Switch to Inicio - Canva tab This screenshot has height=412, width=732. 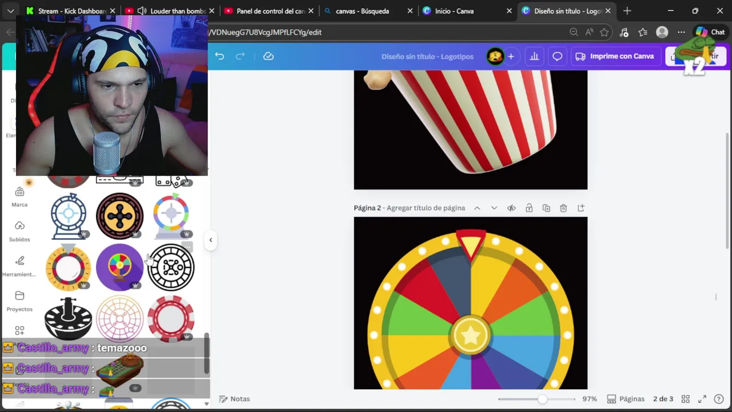[x=467, y=11]
